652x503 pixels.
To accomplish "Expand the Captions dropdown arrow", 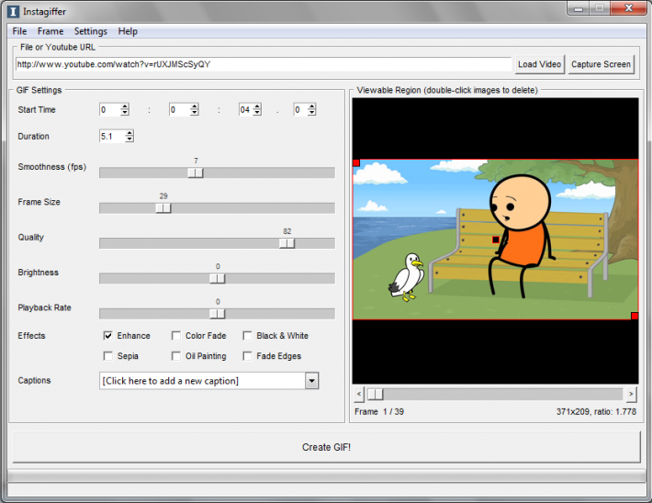I will click(x=312, y=381).
